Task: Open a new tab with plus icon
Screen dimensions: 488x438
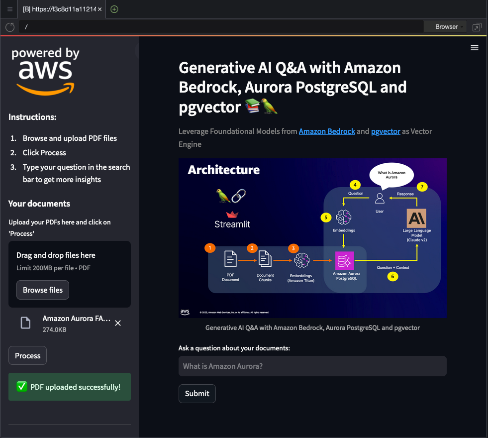Action: click(114, 9)
